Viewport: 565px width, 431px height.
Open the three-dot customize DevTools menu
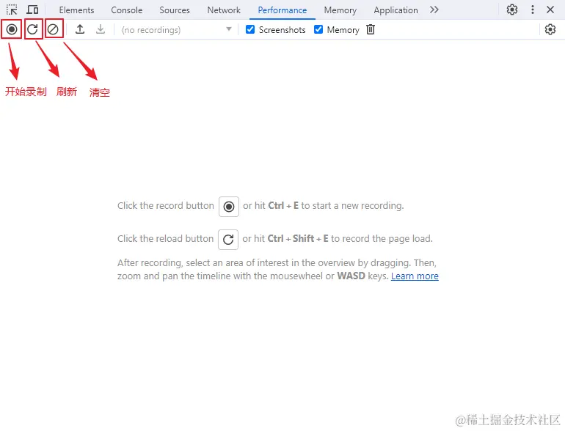pos(533,10)
